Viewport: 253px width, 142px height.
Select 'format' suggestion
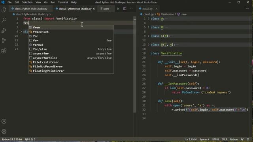[71, 45]
